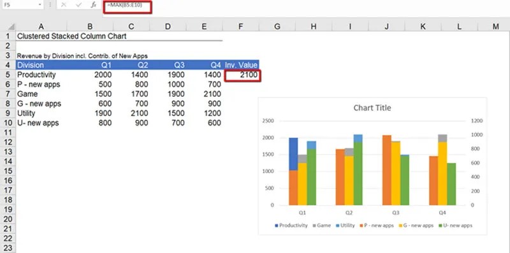510x253 pixels.
Task: Select column D header
Action: [x=168, y=27]
